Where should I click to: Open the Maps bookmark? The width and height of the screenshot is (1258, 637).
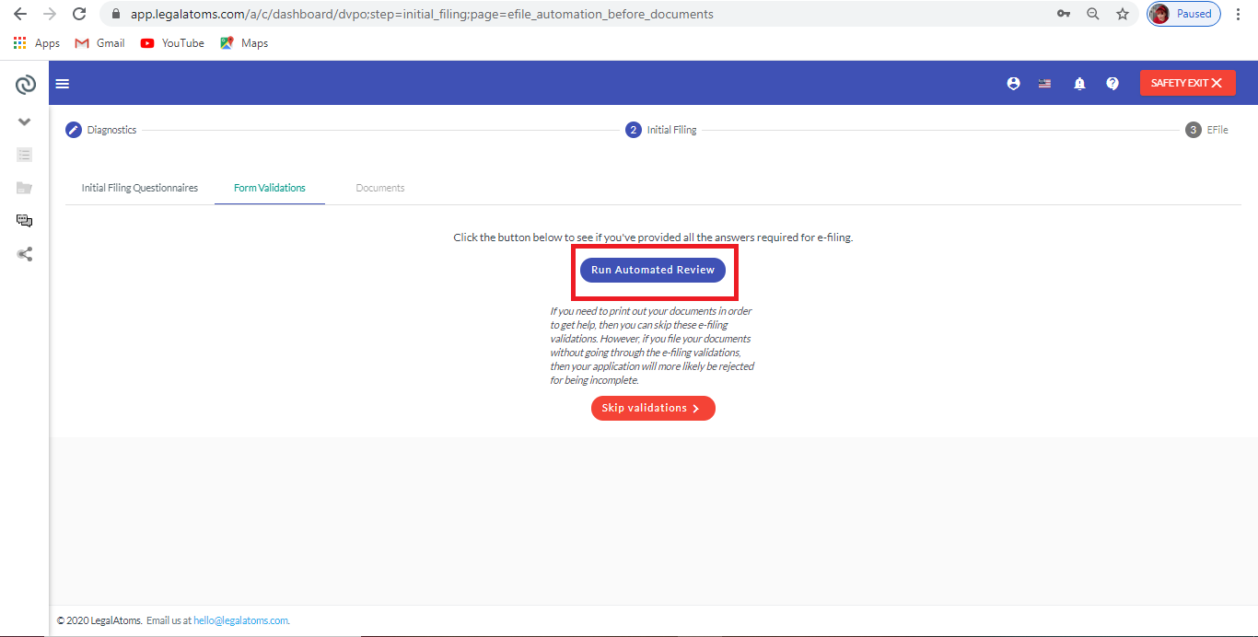tap(244, 43)
